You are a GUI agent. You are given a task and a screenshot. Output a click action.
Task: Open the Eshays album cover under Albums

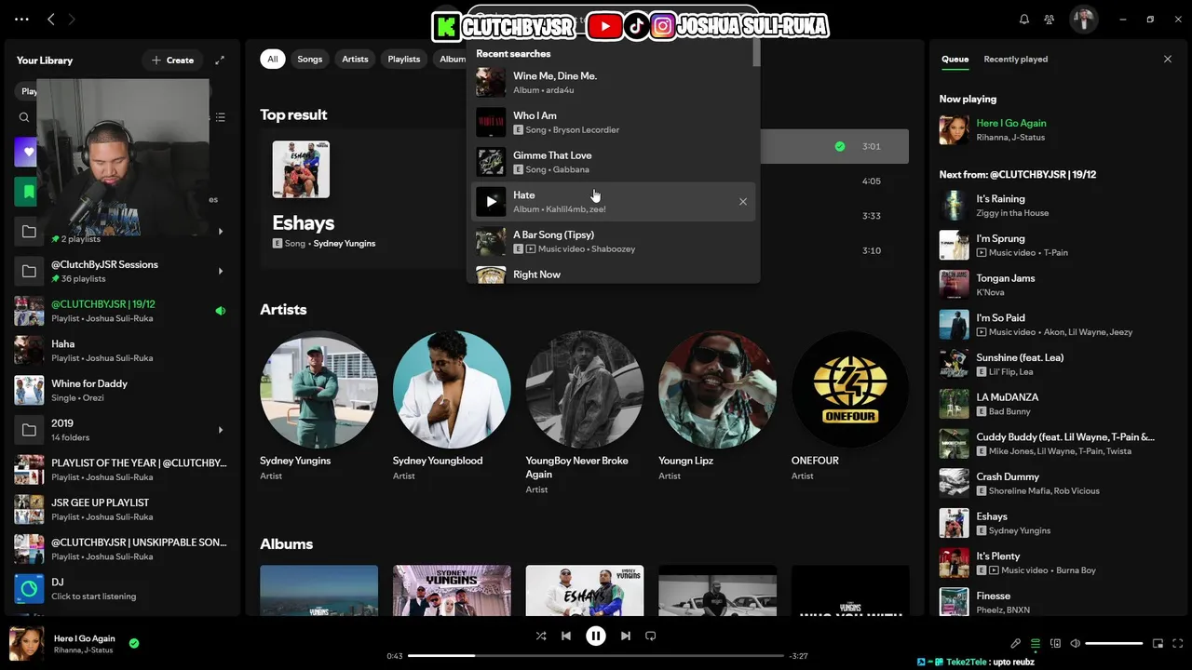pyautogui.click(x=585, y=590)
